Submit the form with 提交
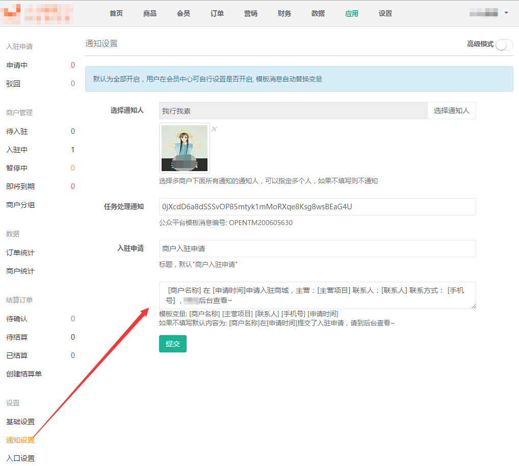519x466 pixels. point(173,344)
